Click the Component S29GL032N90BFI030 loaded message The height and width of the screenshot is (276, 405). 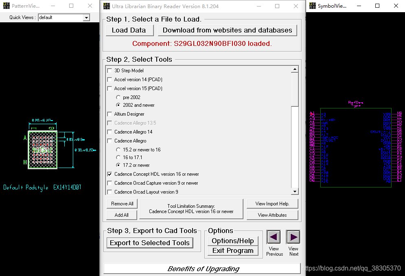tap(202, 43)
